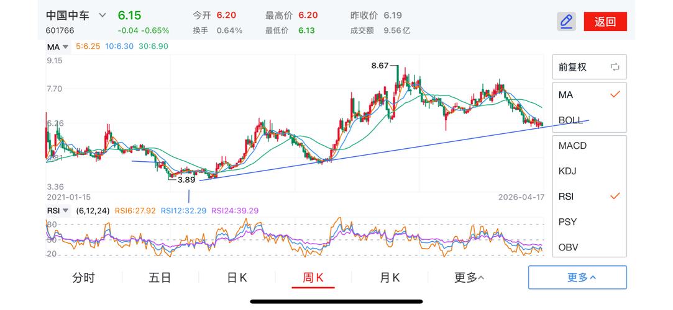Select the BOLL overlay option
The image size is (673, 310).
point(589,120)
